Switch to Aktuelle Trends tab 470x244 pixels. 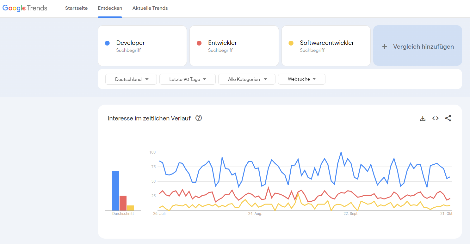[x=150, y=8]
